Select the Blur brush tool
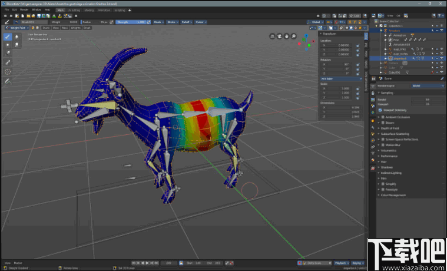The image size is (447, 271). coord(16,37)
